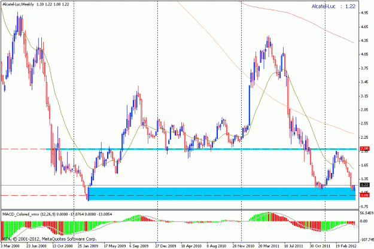Click the 2.55 price axis label
The height and width of the screenshot is (249, 374).
point(364,123)
